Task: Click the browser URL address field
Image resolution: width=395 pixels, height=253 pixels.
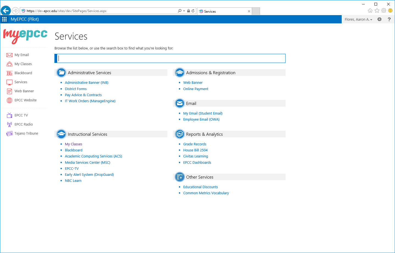Action: point(99,11)
